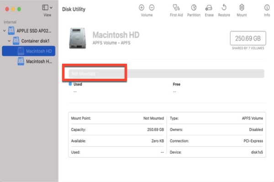
Task: Click the Not Mounted usage bar
Action: coord(166,73)
